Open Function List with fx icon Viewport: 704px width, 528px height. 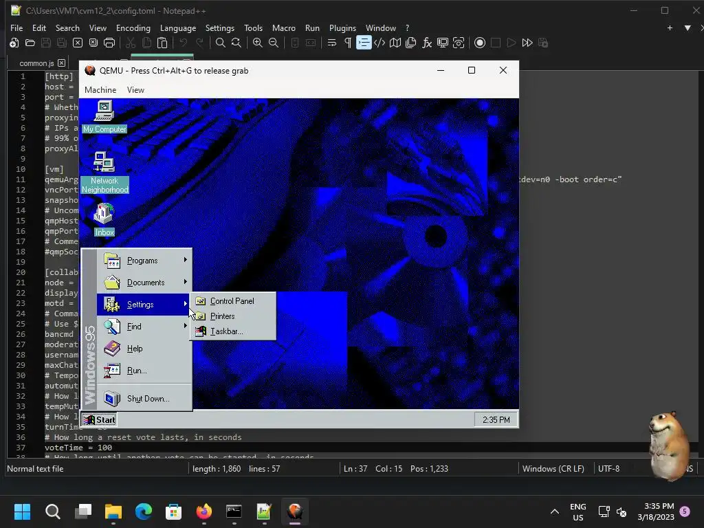[427, 43]
